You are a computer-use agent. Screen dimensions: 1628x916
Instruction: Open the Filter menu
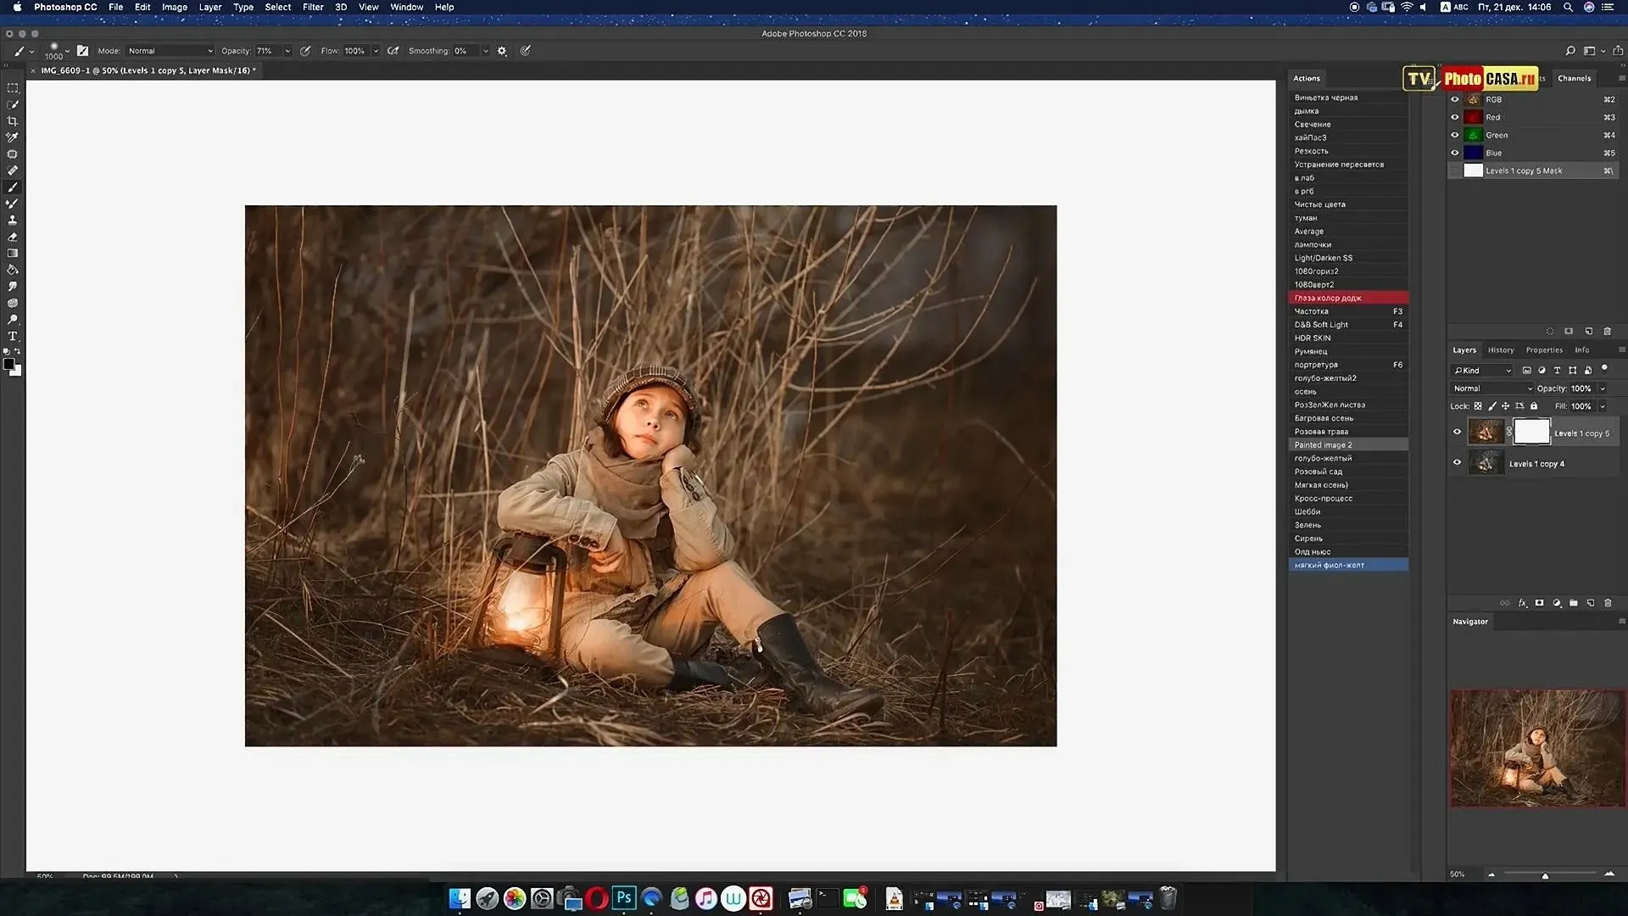click(x=313, y=7)
